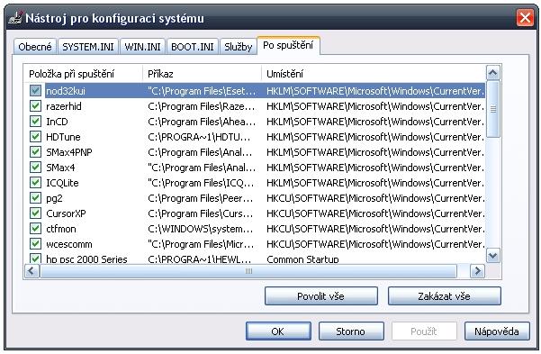Sort by the Příkaz column header
541x354 pixels.
(x=202, y=74)
